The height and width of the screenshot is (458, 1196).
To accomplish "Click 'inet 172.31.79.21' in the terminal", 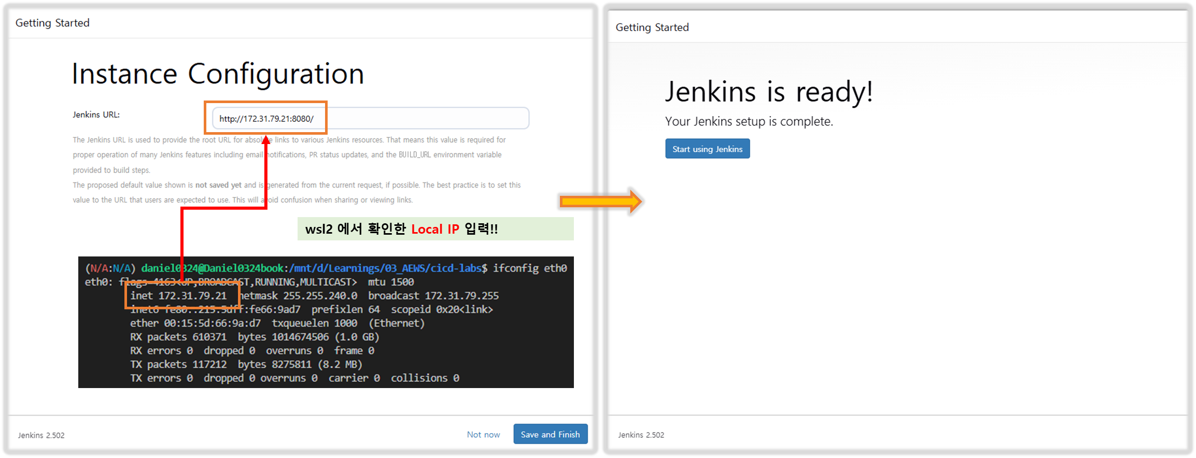I will point(178,296).
